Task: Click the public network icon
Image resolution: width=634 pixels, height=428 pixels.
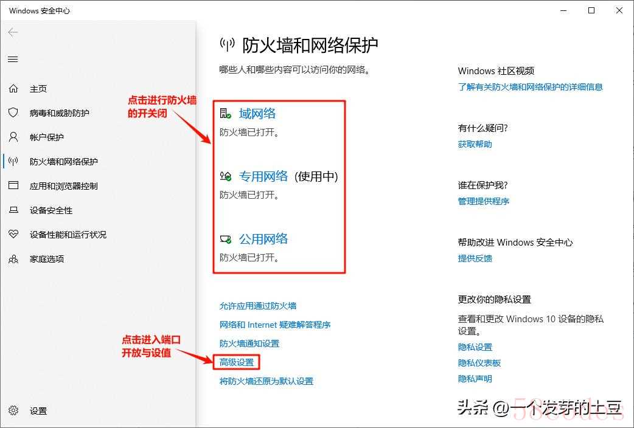Action: pyautogui.click(x=226, y=240)
